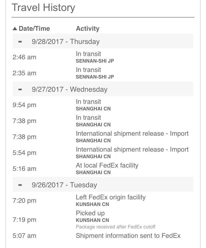Collapse the 9/27/2017 Wednesday section minus icon

pyautogui.click(x=20, y=90)
